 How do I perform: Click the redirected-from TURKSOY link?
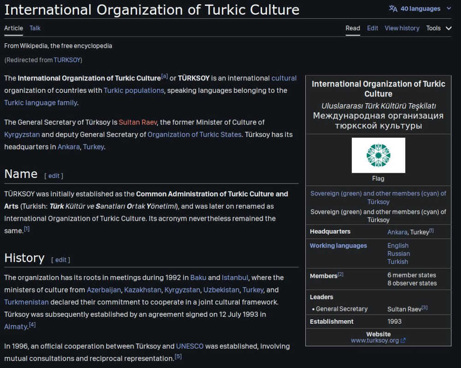[67, 60]
